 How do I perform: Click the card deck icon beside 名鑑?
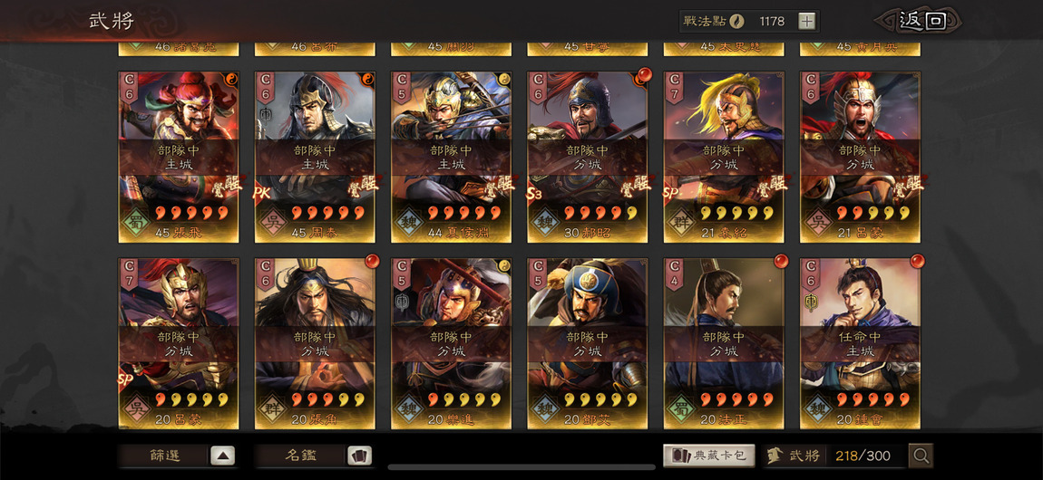pos(360,456)
